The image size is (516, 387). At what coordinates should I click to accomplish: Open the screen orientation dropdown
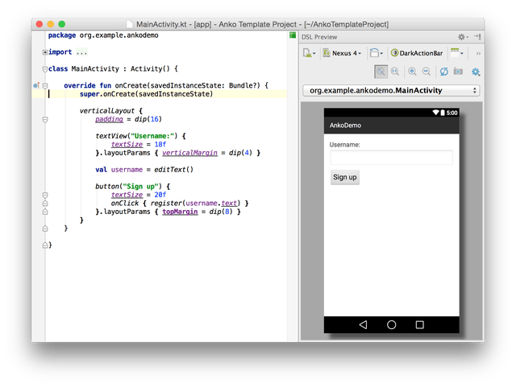tap(377, 53)
